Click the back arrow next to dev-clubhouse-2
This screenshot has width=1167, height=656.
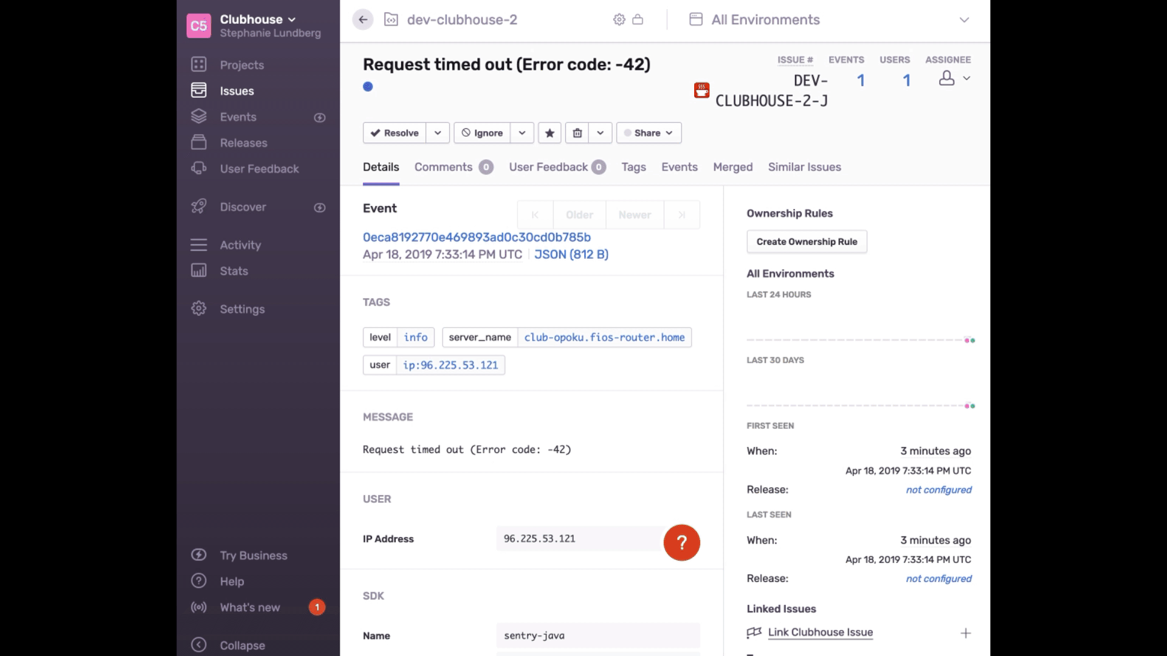tap(363, 19)
